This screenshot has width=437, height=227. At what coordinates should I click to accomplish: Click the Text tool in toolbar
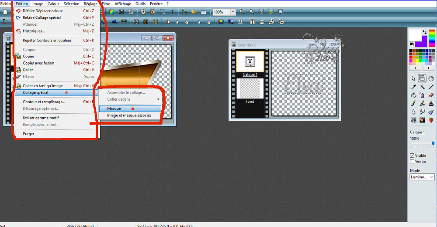tap(172, 12)
